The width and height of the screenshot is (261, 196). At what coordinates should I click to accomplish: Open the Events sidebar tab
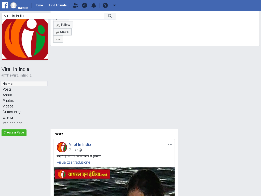(8, 117)
